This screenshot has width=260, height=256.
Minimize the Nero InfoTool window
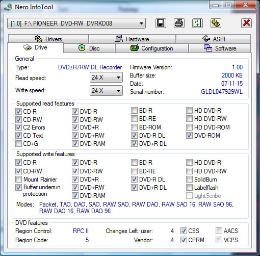pos(216,5)
